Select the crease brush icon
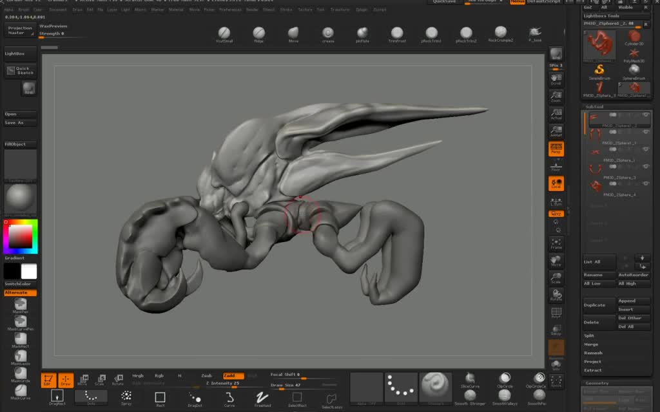 click(328, 35)
